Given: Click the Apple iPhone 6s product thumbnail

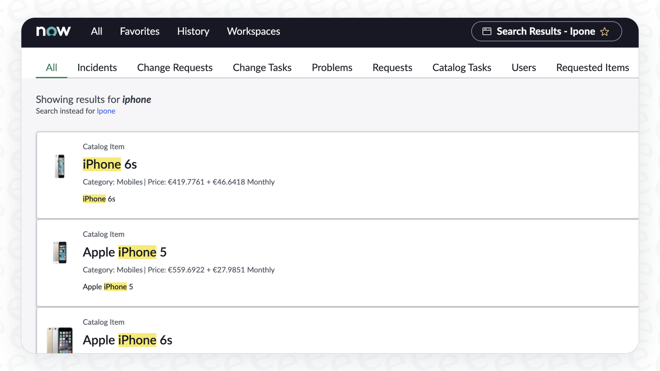Looking at the screenshot, I should click(x=60, y=340).
